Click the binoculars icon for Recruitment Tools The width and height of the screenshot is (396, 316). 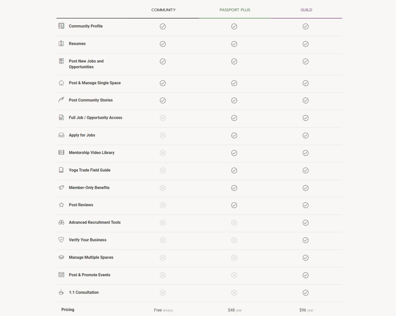(x=61, y=222)
